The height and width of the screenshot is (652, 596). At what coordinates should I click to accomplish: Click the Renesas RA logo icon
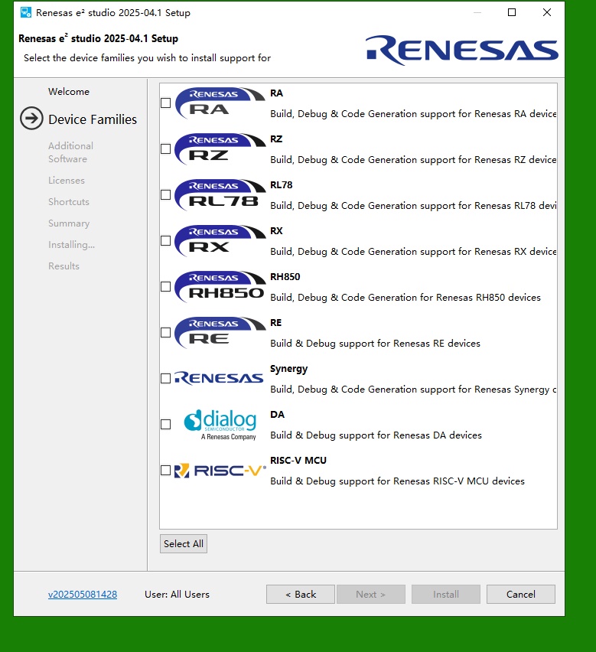[x=220, y=103]
